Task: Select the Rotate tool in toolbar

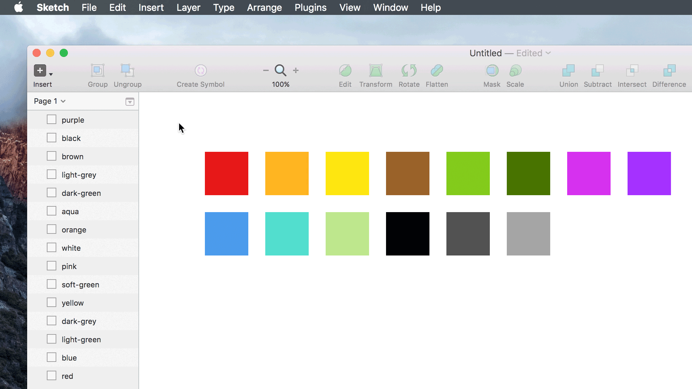Action: click(409, 71)
